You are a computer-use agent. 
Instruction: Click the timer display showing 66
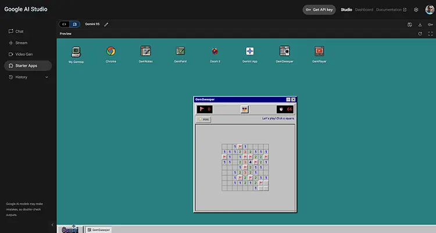point(285,109)
